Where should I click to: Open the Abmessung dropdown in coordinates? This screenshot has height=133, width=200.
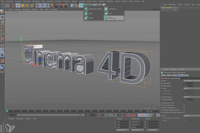pos(138,130)
